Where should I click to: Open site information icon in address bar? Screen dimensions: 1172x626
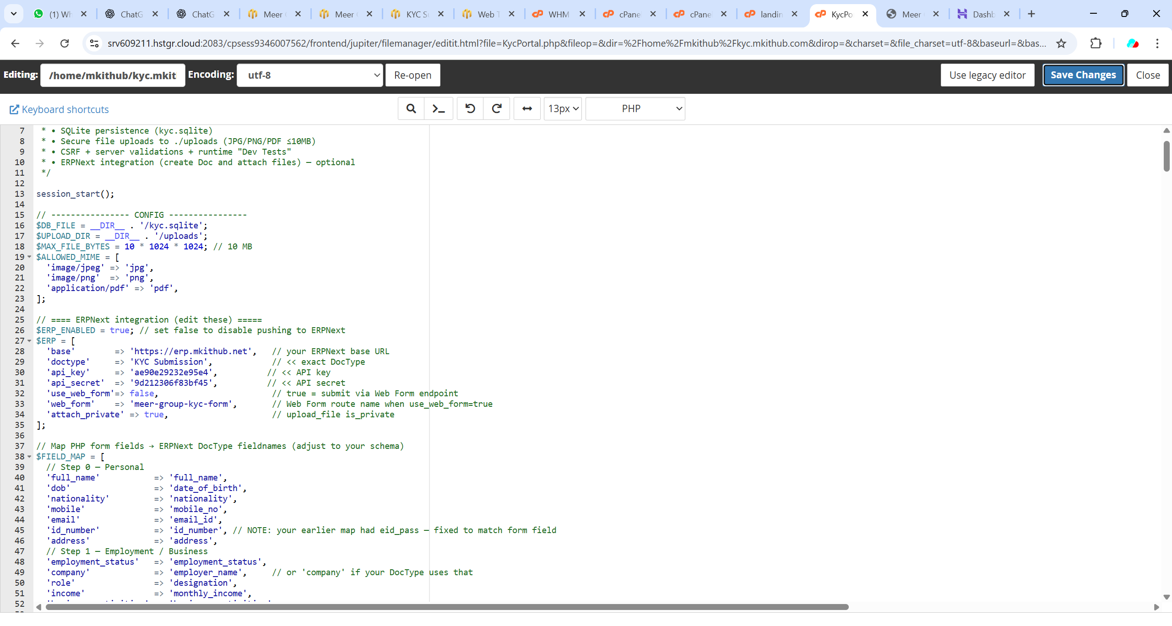(x=94, y=43)
